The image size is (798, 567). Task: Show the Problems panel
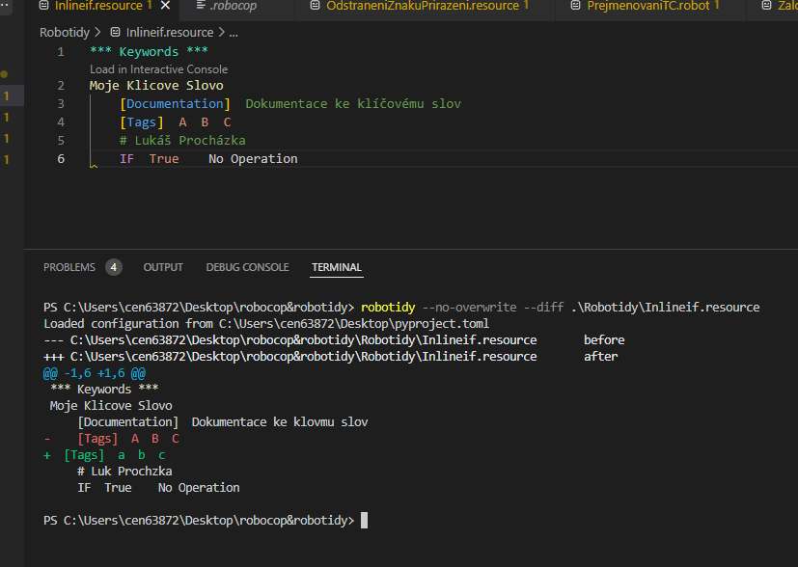(x=69, y=267)
